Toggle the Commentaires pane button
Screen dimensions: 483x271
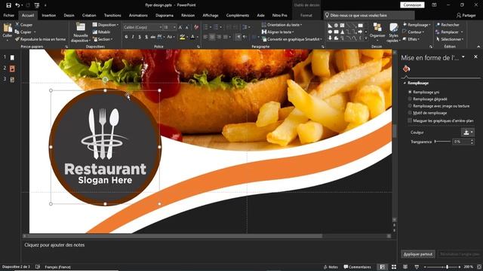(357, 267)
